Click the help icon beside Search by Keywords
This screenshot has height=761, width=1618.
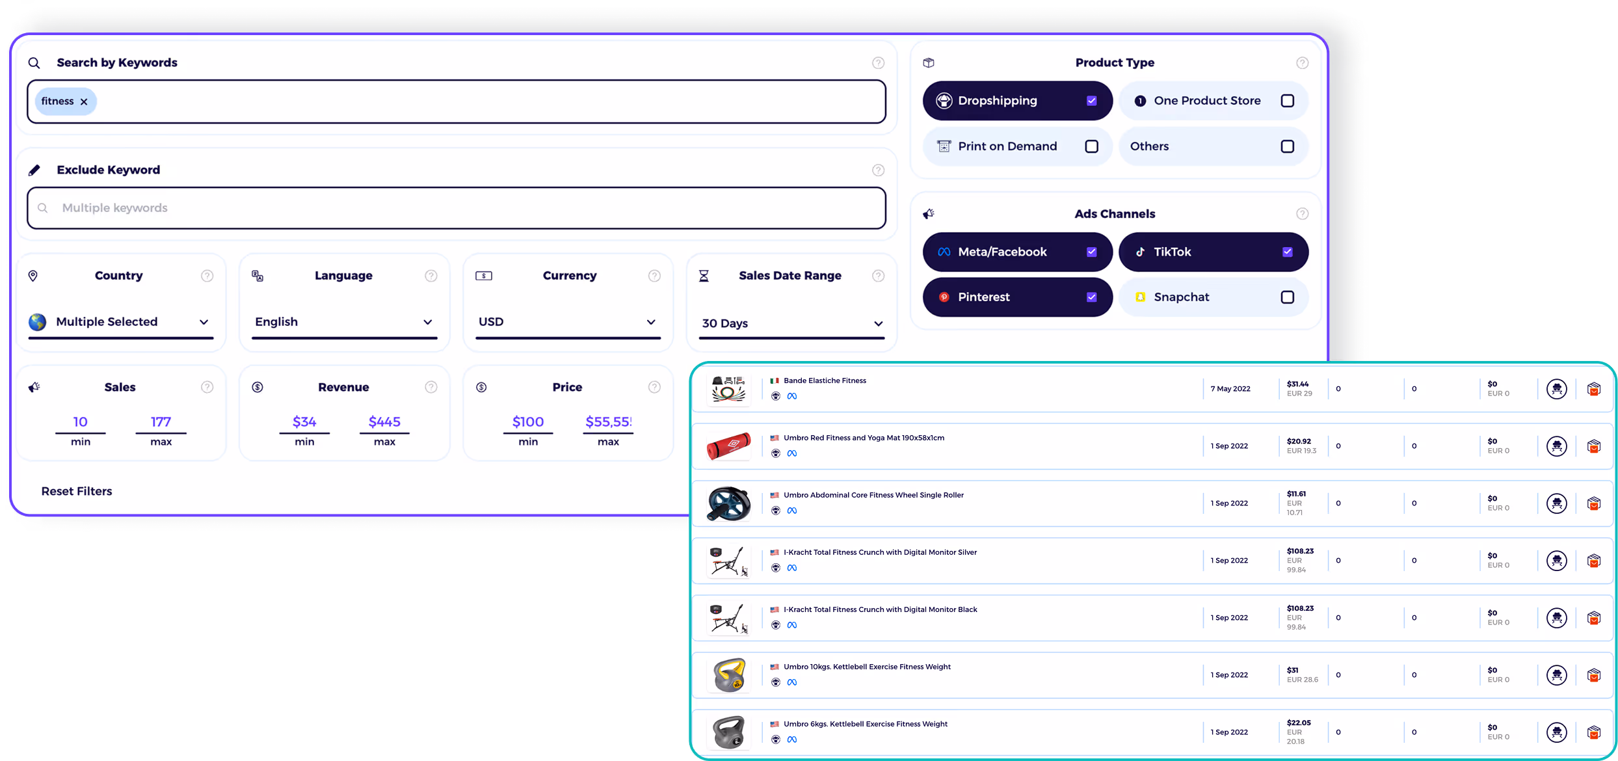878,63
